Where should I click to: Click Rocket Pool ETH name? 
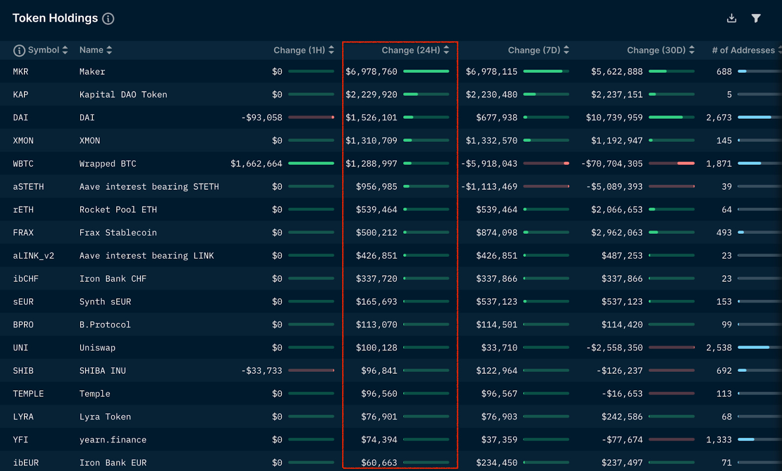point(118,209)
